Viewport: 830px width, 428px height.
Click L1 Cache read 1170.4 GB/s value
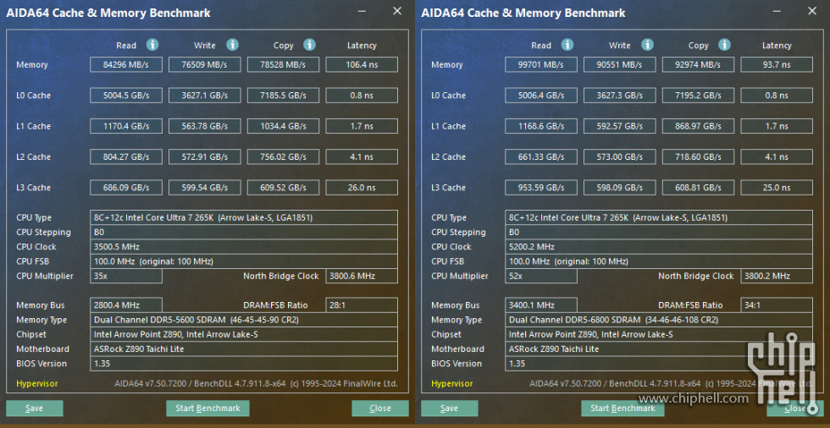[x=126, y=126]
